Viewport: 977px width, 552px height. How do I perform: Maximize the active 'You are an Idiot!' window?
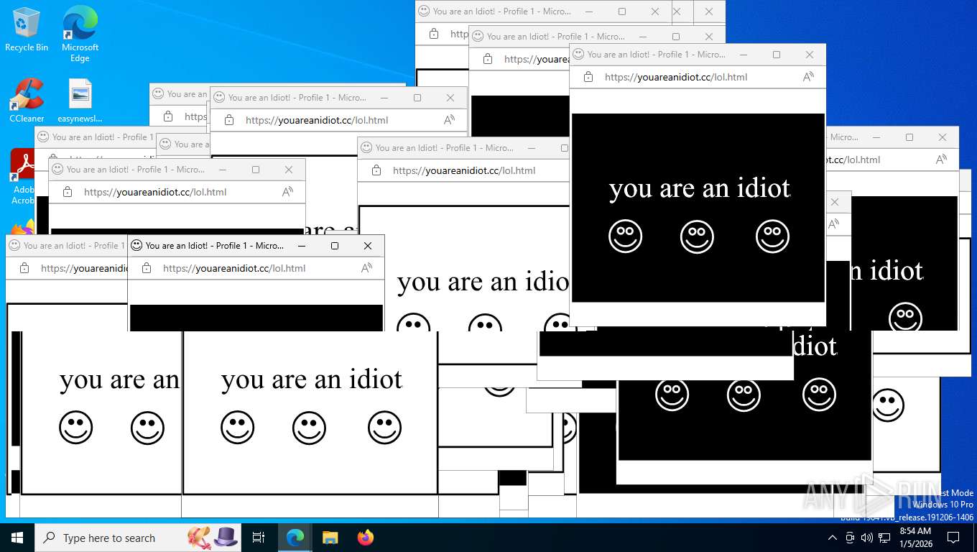pyautogui.click(x=335, y=246)
